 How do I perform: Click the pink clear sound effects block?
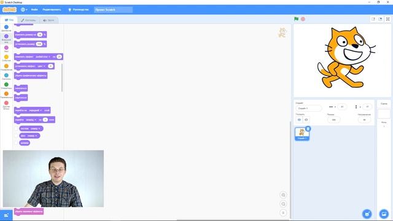pos(29,211)
